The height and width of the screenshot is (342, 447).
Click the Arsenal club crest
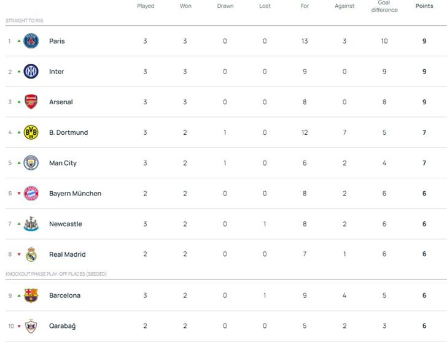pyautogui.click(x=31, y=102)
